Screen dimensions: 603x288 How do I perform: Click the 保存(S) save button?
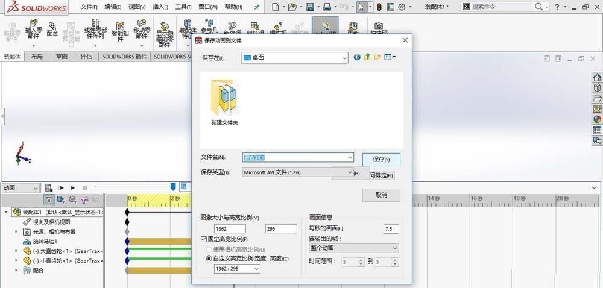pyautogui.click(x=381, y=159)
